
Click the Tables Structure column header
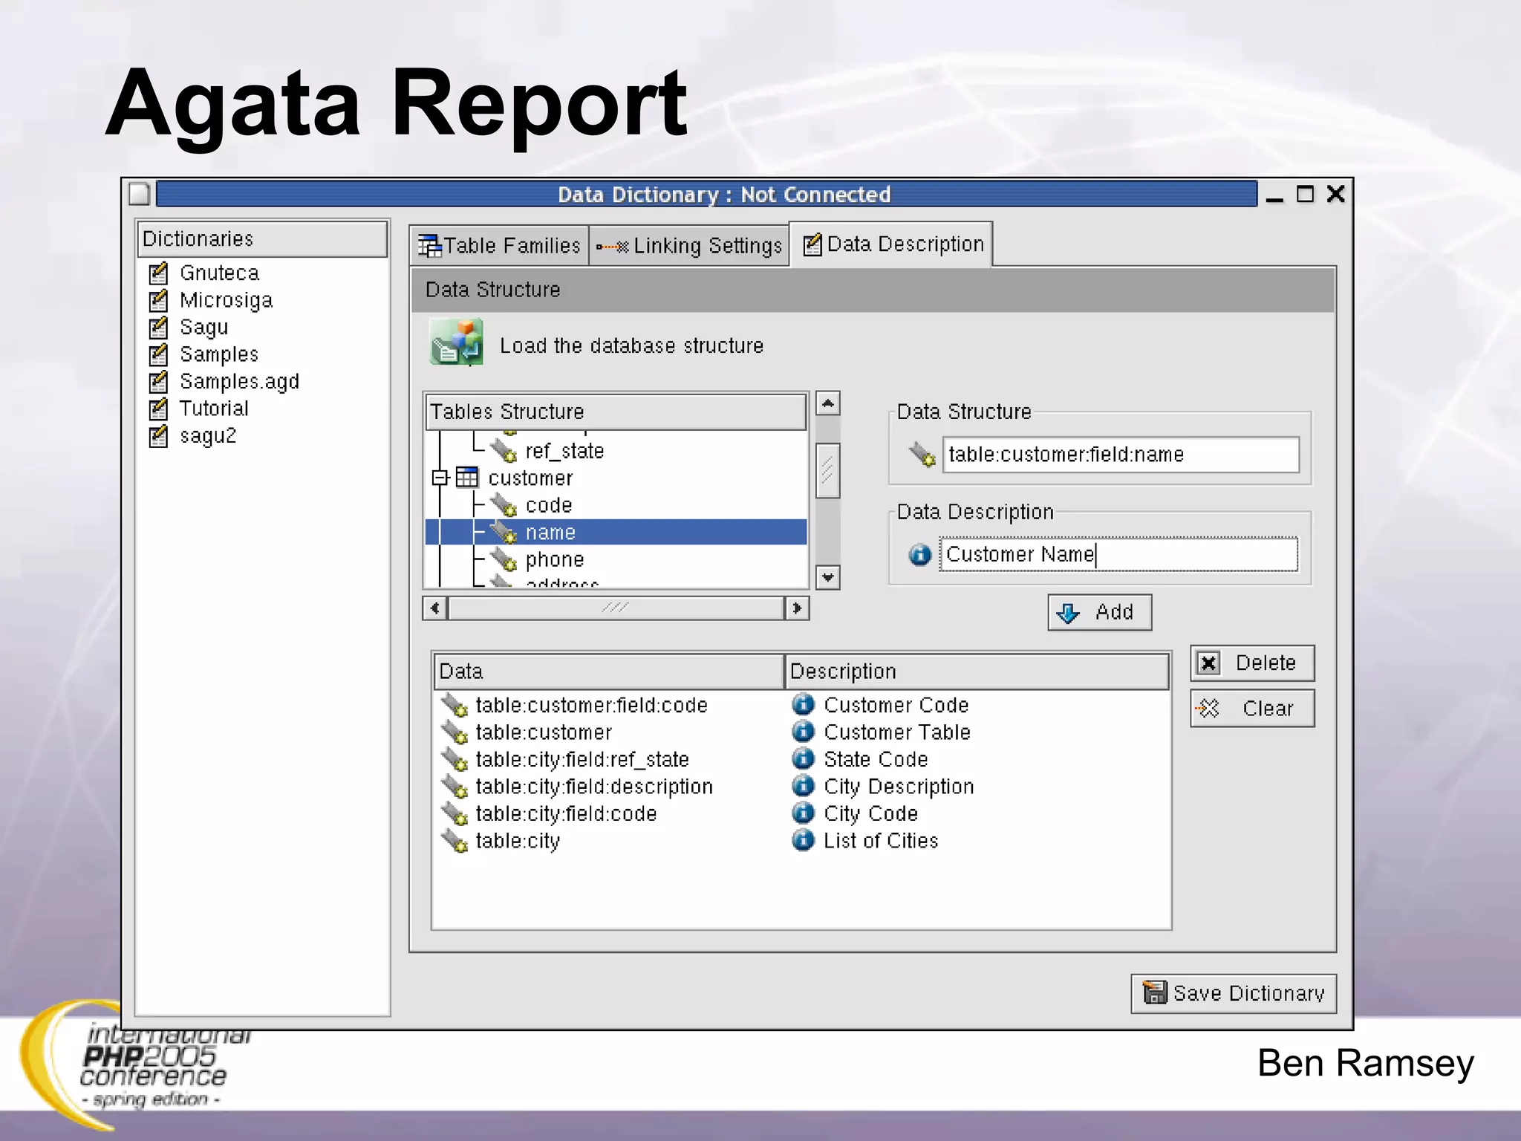click(616, 412)
